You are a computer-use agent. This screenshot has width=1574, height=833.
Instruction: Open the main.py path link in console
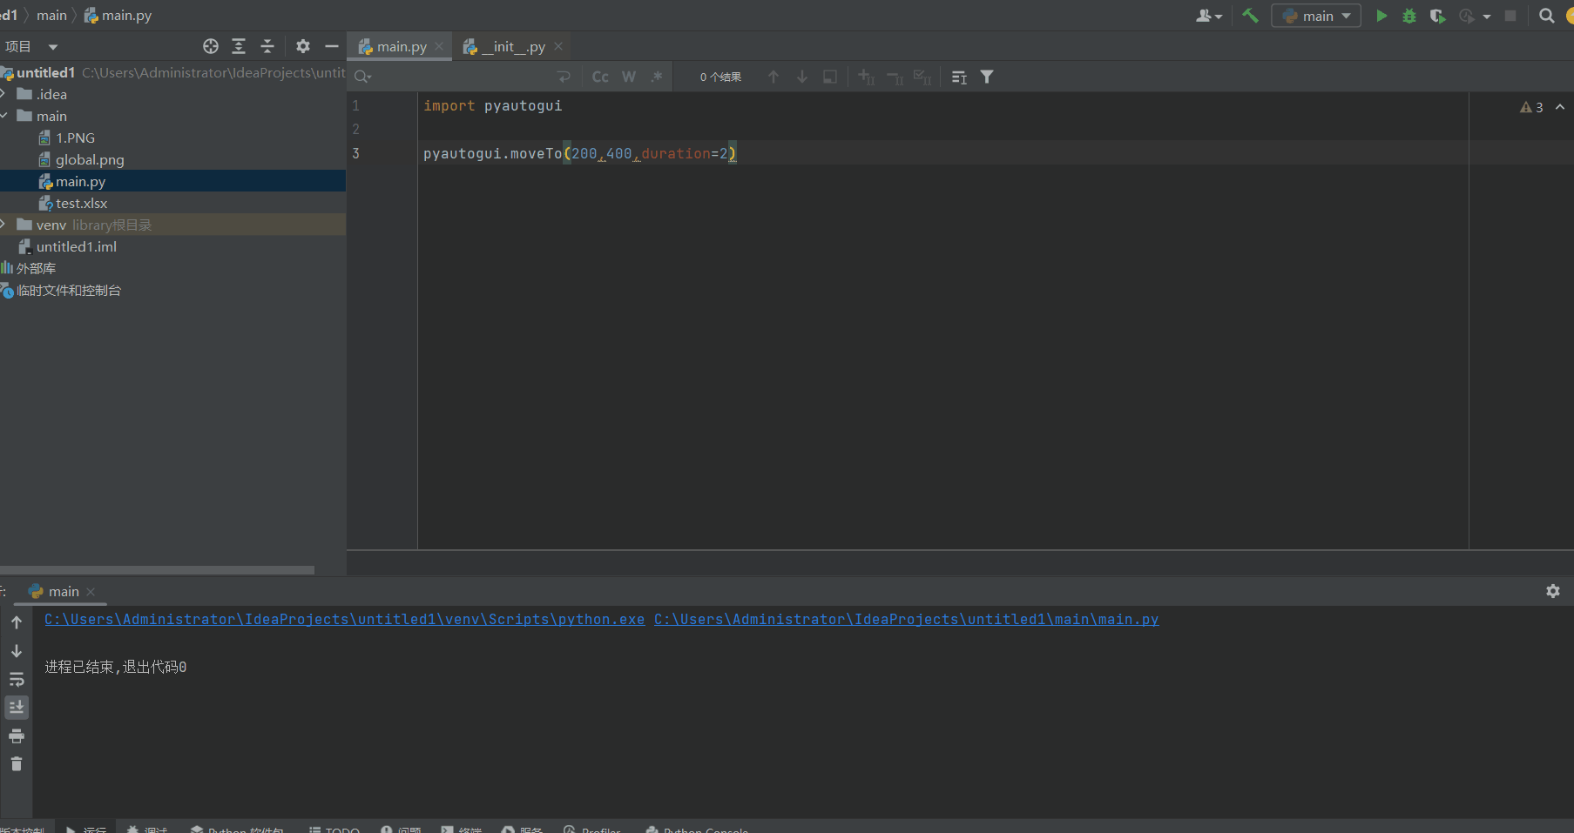click(x=906, y=619)
